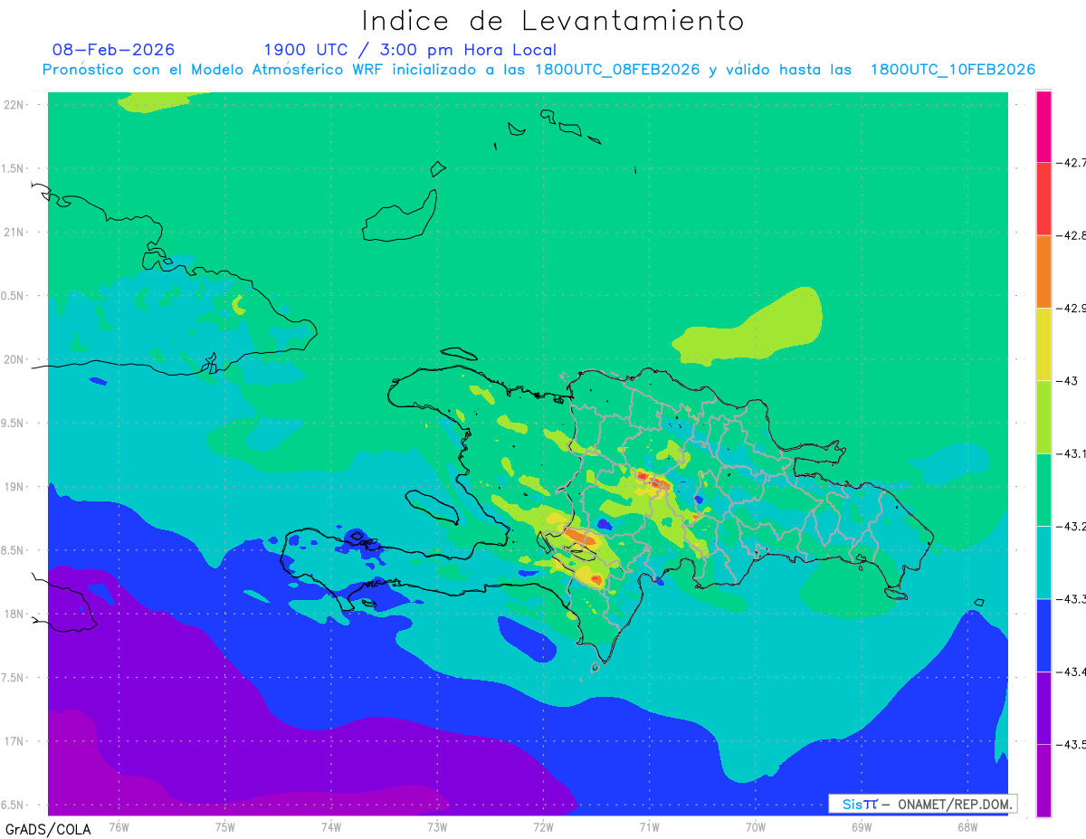Click the latitude label "22N"
This screenshot has width=1086, height=839.
pos(15,104)
